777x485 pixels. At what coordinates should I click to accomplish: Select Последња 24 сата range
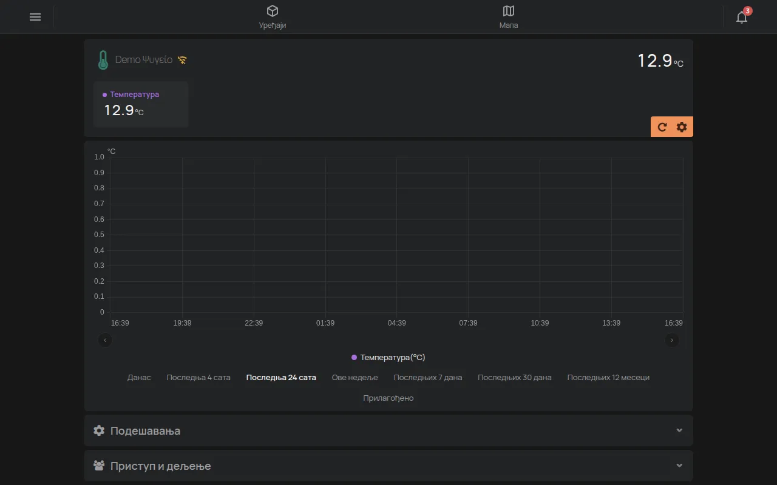click(281, 377)
